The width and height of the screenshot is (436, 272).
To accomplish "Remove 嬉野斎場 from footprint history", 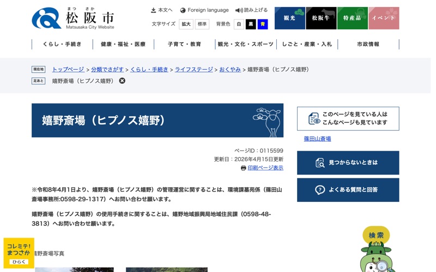I will tap(122, 81).
